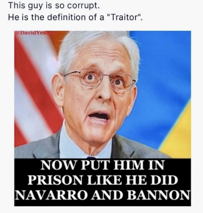203x213 pixels.
Task: Click the "NOW PUT HIM IN" caption line
Action: [103, 165]
